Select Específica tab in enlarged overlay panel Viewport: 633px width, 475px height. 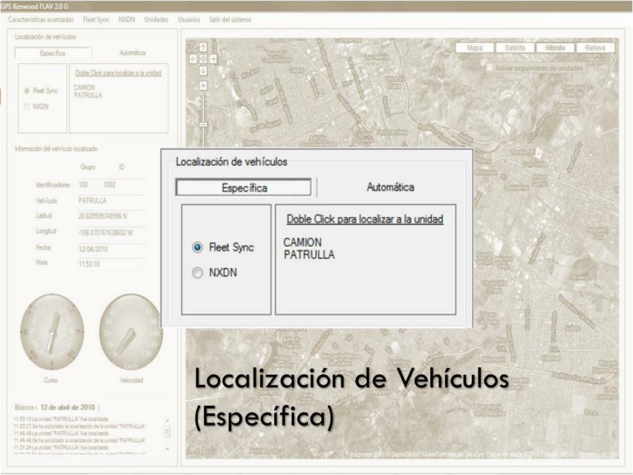(x=244, y=187)
